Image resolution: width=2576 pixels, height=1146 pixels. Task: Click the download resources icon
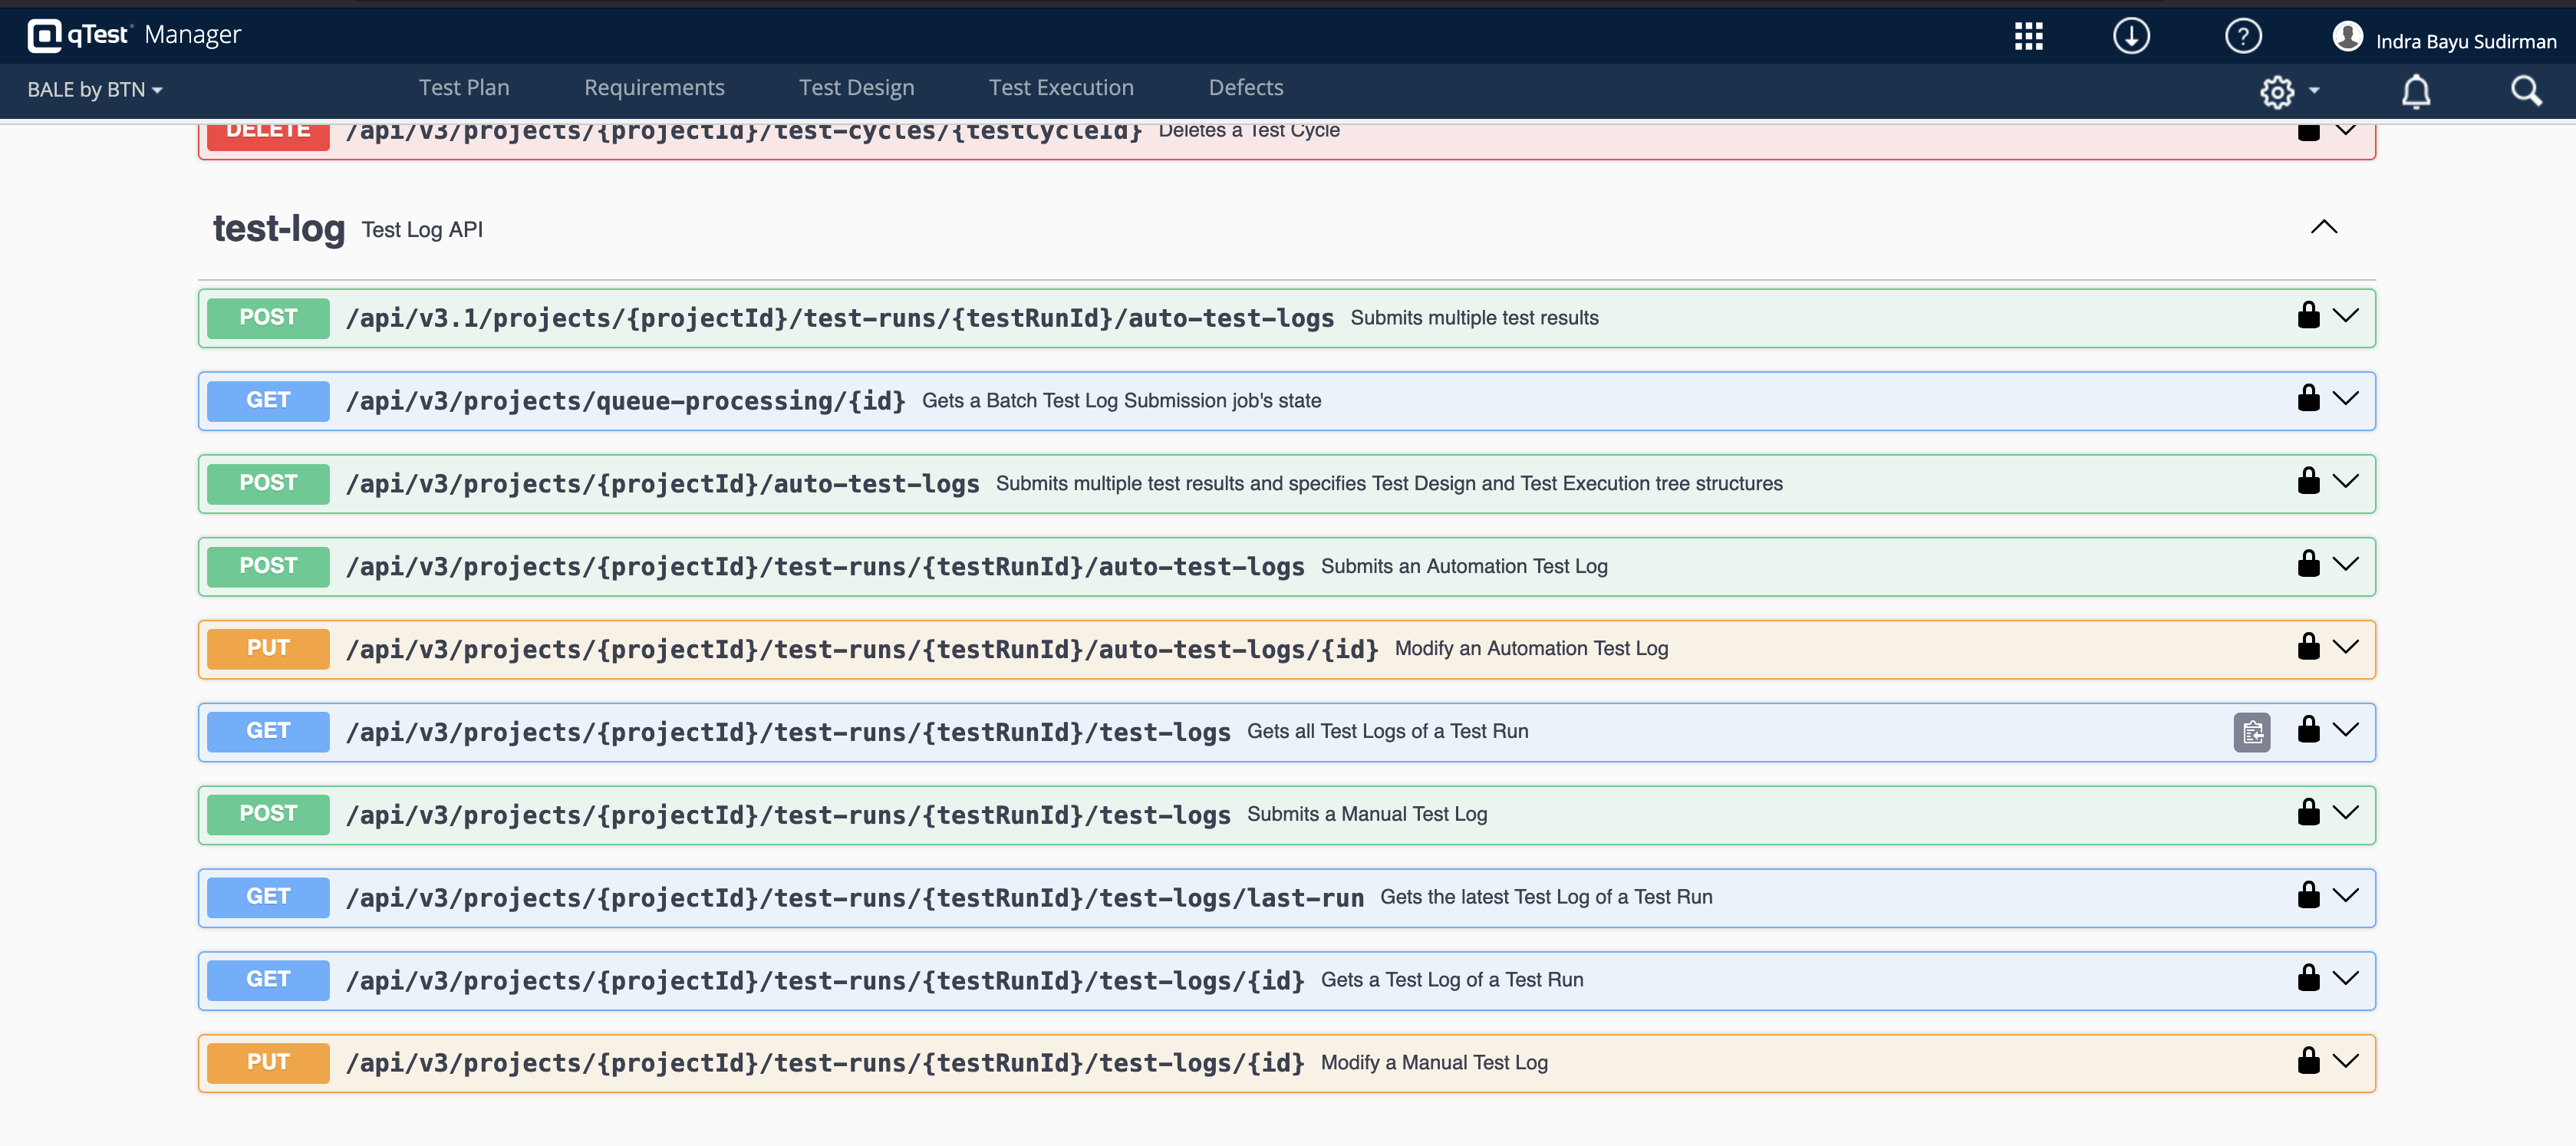(2132, 35)
